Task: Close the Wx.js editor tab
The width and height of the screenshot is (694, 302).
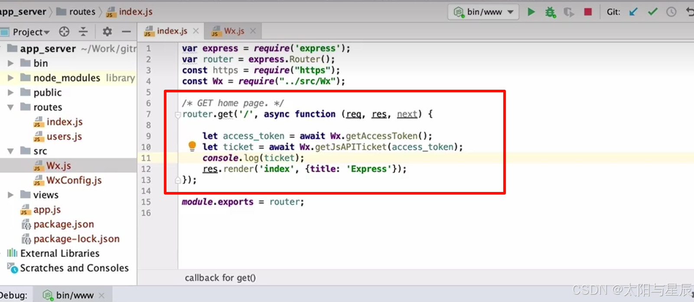Action: [x=253, y=31]
